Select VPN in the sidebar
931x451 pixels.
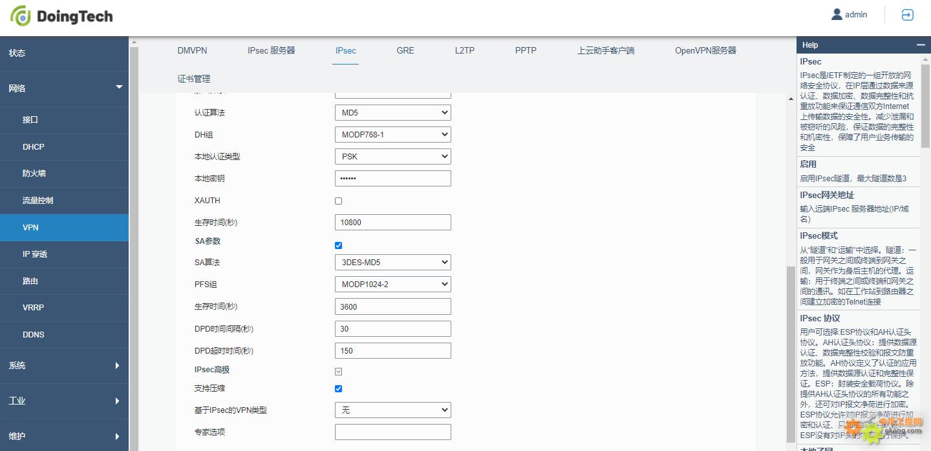pos(64,228)
